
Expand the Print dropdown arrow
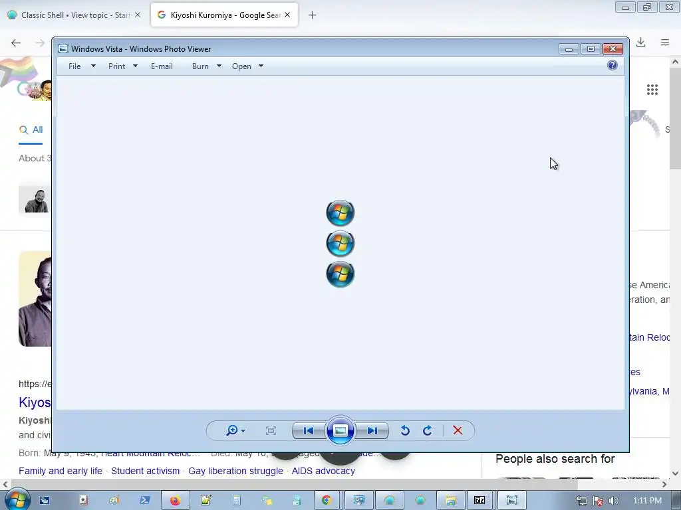tap(135, 66)
